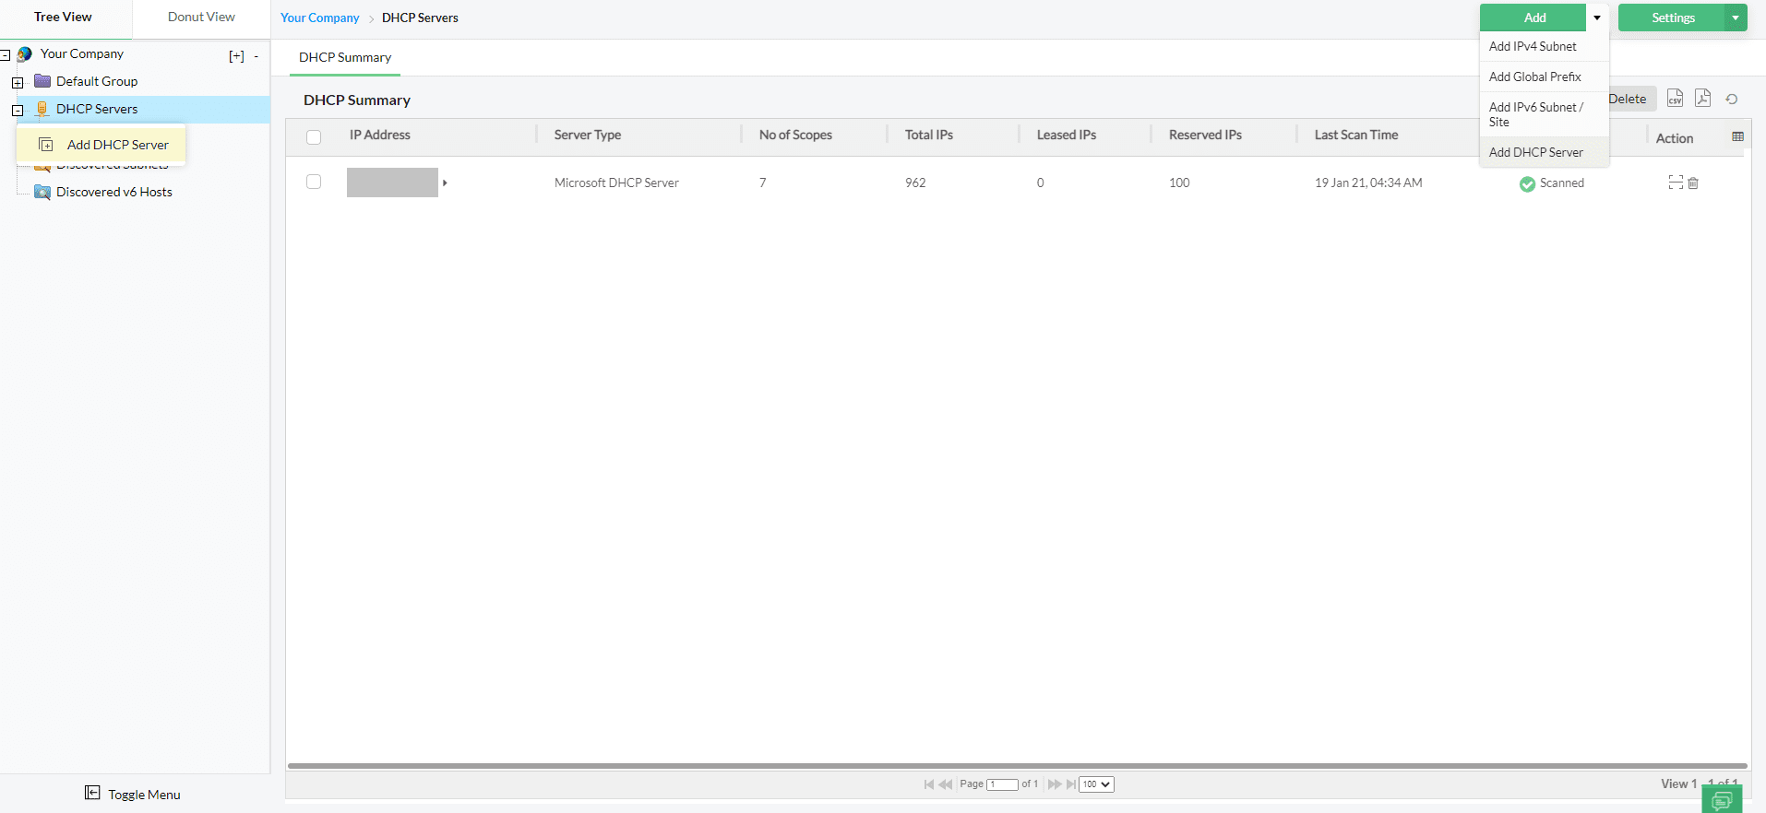Screen dimensions: 1766x813
Task: Expand all tree nodes with the [+] control
Action: [x=236, y=56]
